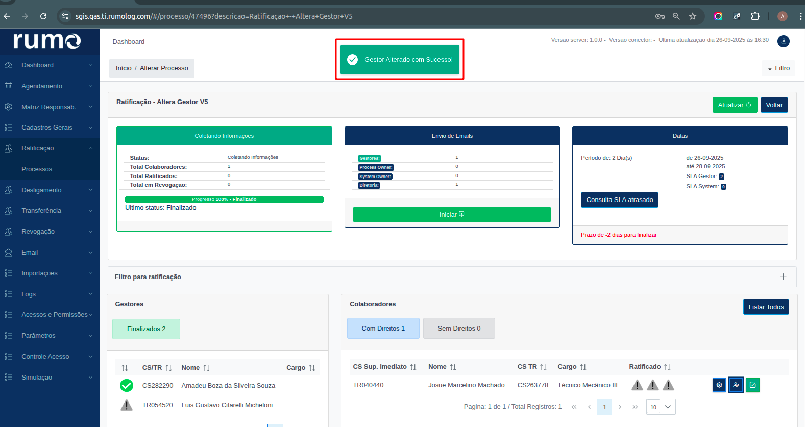Click the edit-user icon for Josue Marcelino
The width and height of the screenshot is (805, 427).
coord(736,385)
